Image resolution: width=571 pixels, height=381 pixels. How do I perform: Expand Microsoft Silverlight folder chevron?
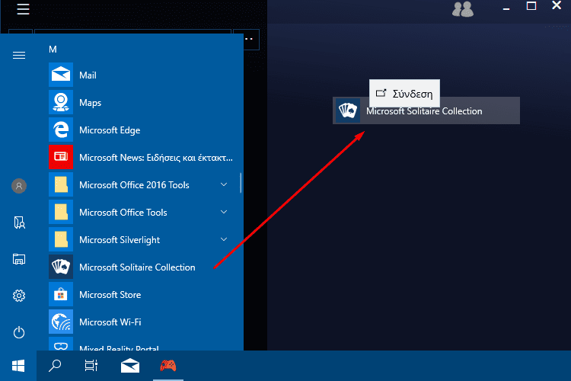(x=224, y=239)
